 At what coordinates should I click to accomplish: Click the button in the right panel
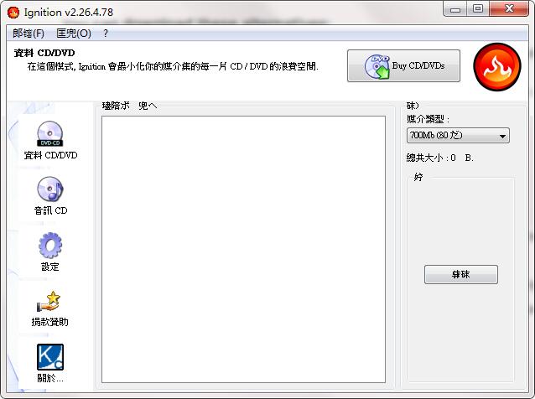[x=461, y=275]
